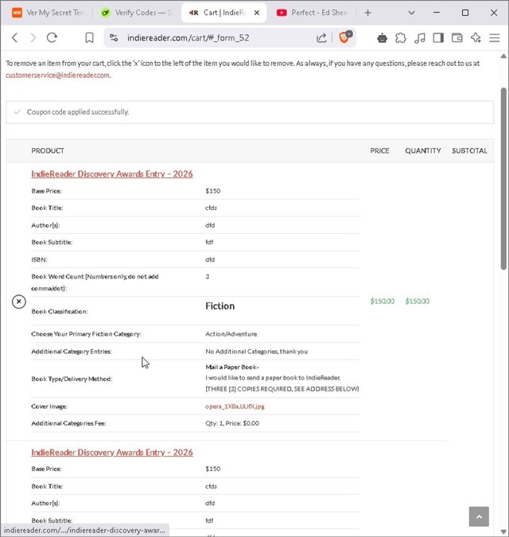
Task: Select the Fiction classification value
Action: pyautogui.click(x=220, y=305)
